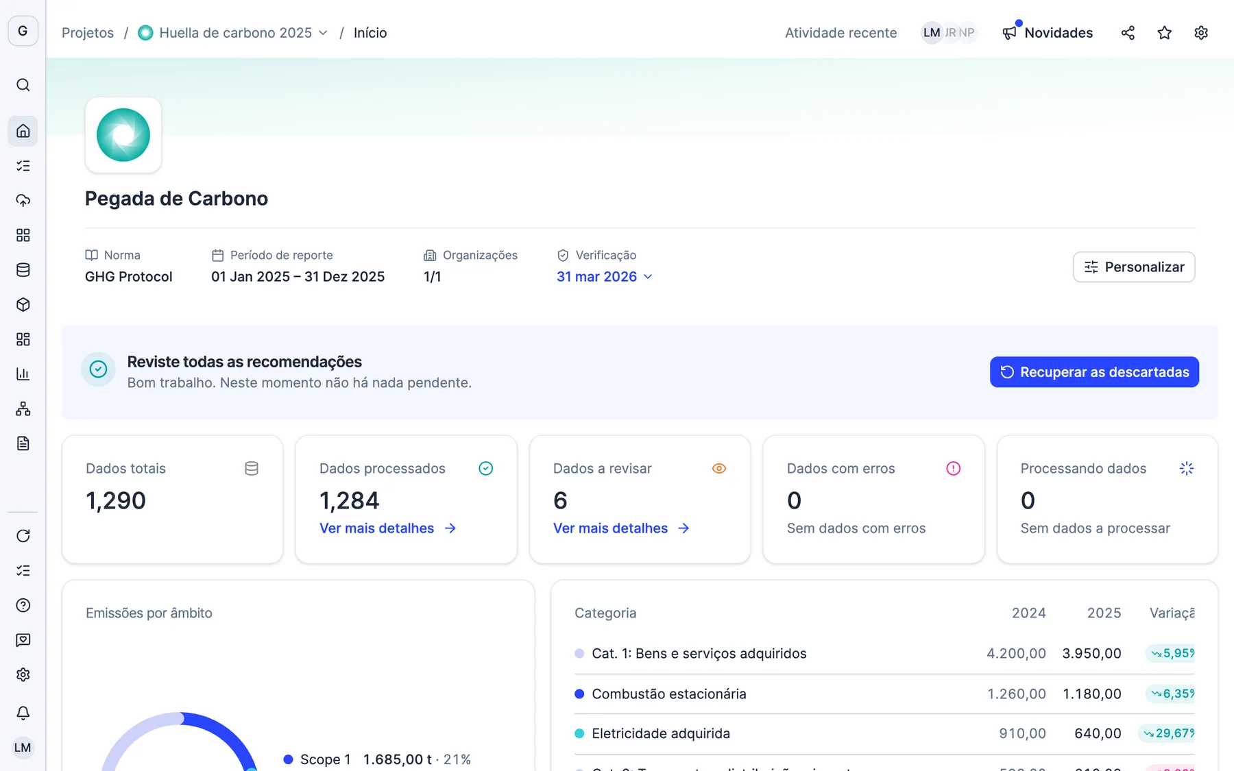Image resolution: width=1234 pixels, height=771 pixels.
Task: Open sidebar settings gear icon
Action: tap(23, 675)
